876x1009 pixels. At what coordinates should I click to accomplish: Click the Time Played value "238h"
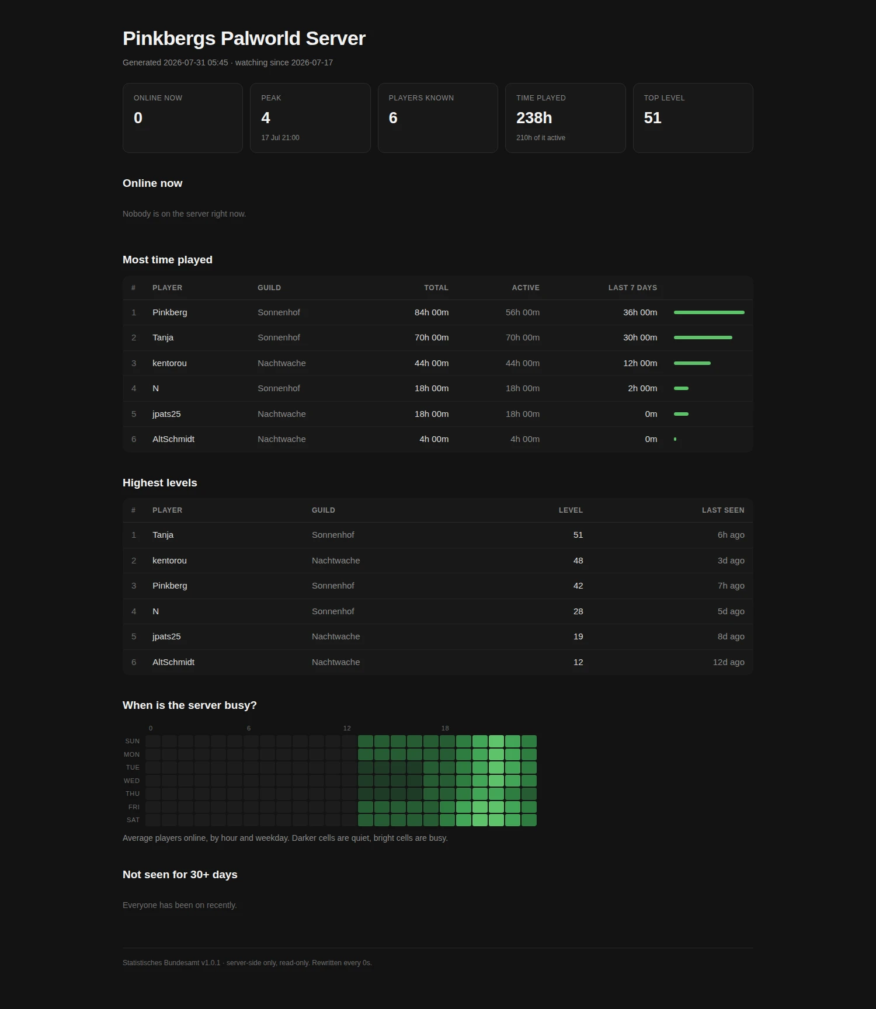point(534,118)
